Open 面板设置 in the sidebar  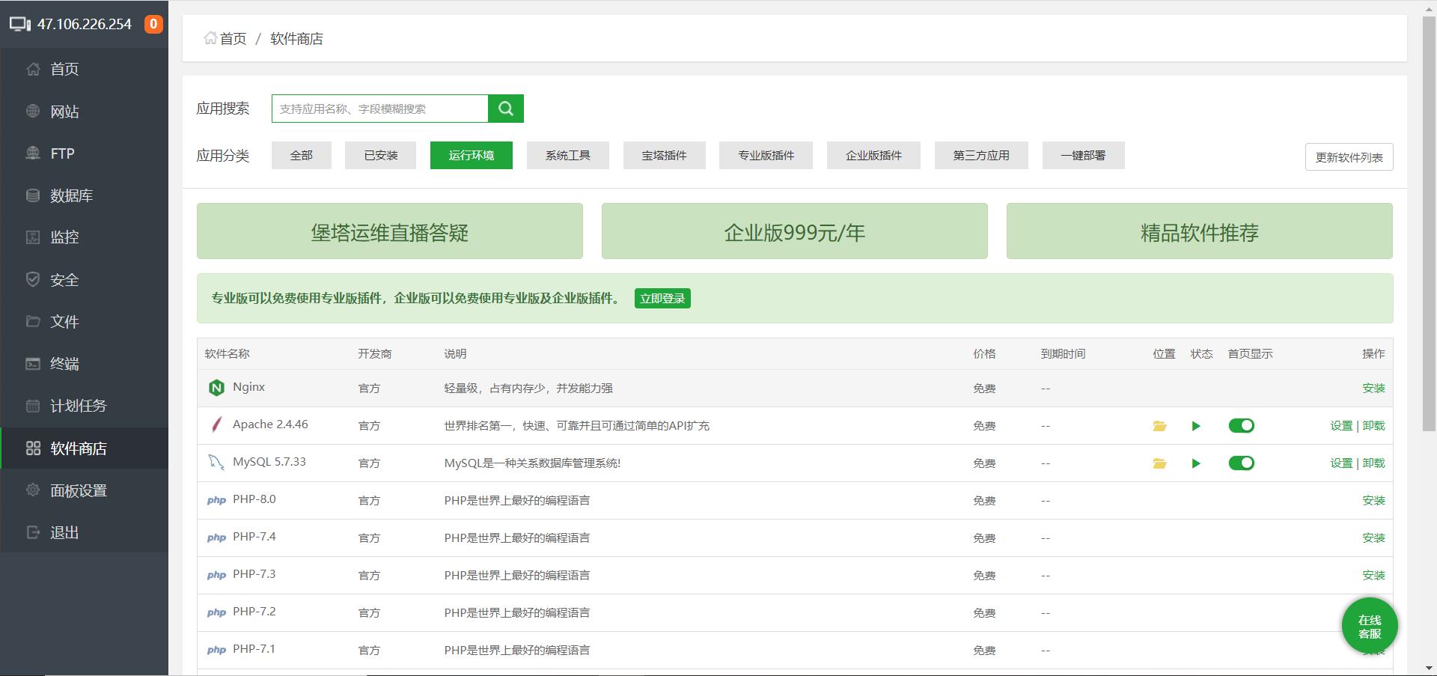[84, 490]
